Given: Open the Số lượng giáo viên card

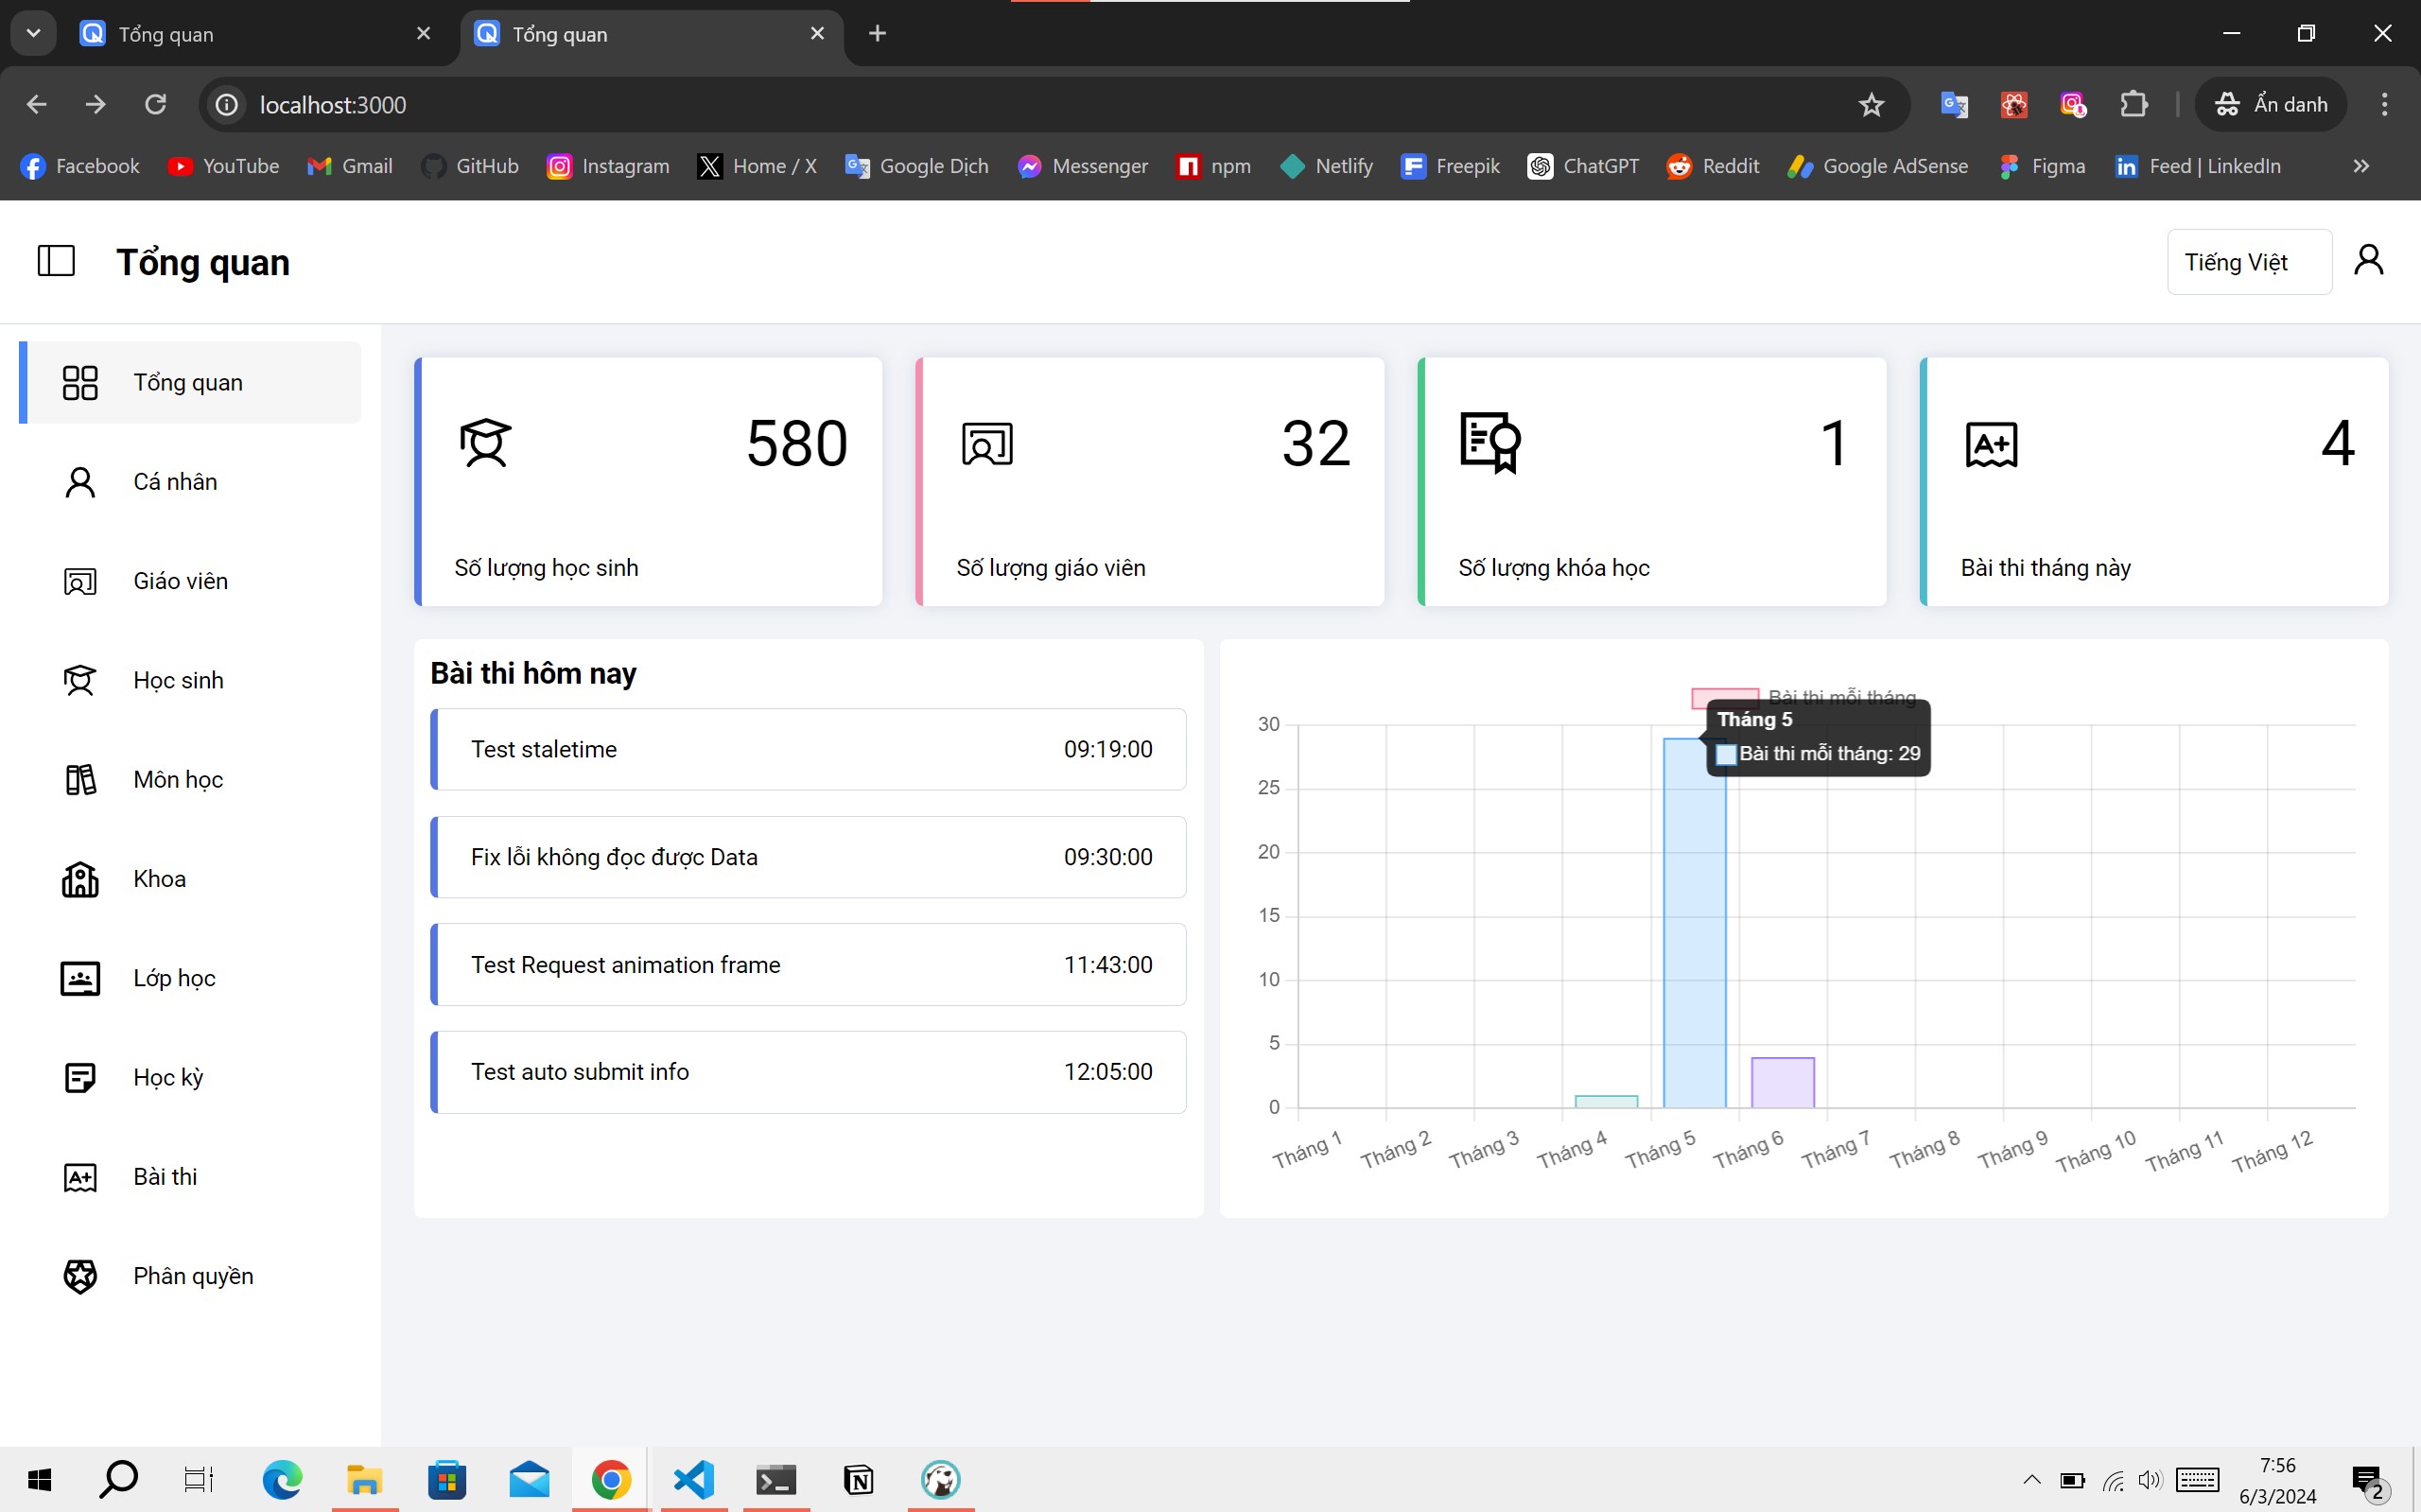Looking at the screenshot, I should click(1150, 482).
